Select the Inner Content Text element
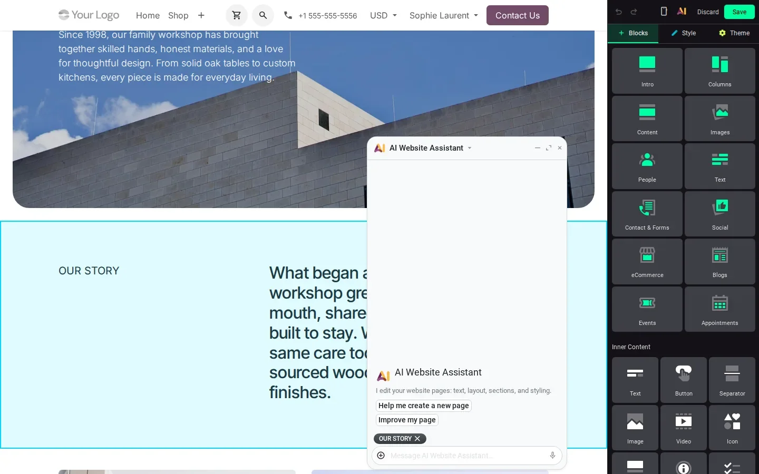This screenshot has width=759, height=474. point(635,380)
